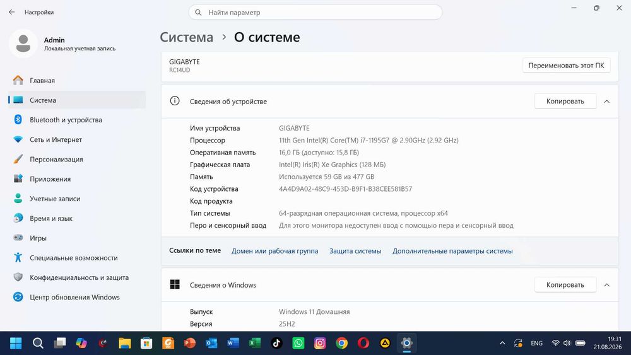Screen dimensions: 631x355
Task: Click the magnifier icon in the Найти параметр box
Action: 198,13
